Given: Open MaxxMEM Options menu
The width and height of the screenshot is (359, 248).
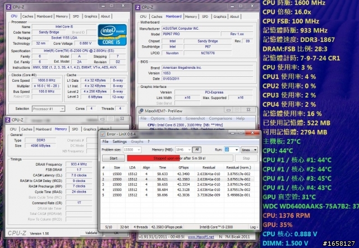Looking at the screenshot, I should coord(158,118).
